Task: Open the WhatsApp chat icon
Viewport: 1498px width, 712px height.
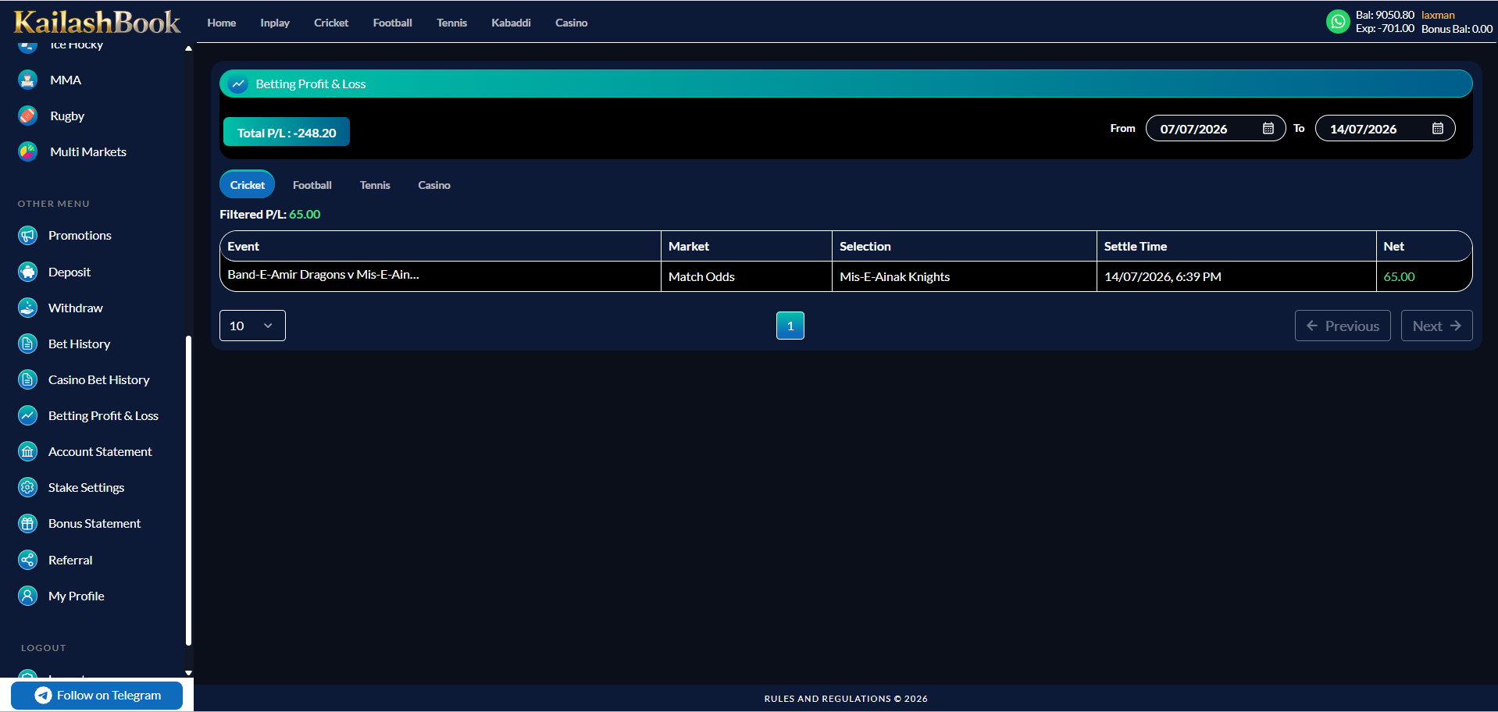Action: (x=1338, y=22)
